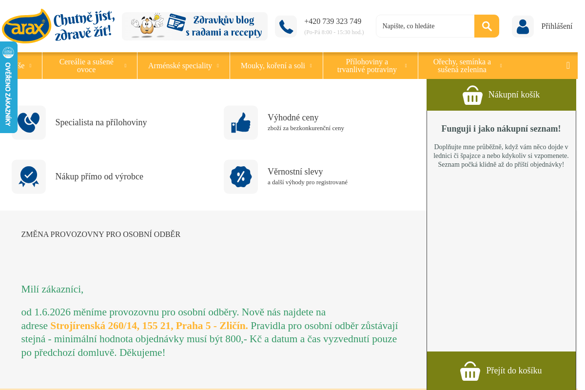Image resolution: width=585 pixels, height=390 pixels.
Task: Expand the Přílohoviny a trvanlivé potraviny arrow
Action: pyautogui.click(x=406, y=66)
